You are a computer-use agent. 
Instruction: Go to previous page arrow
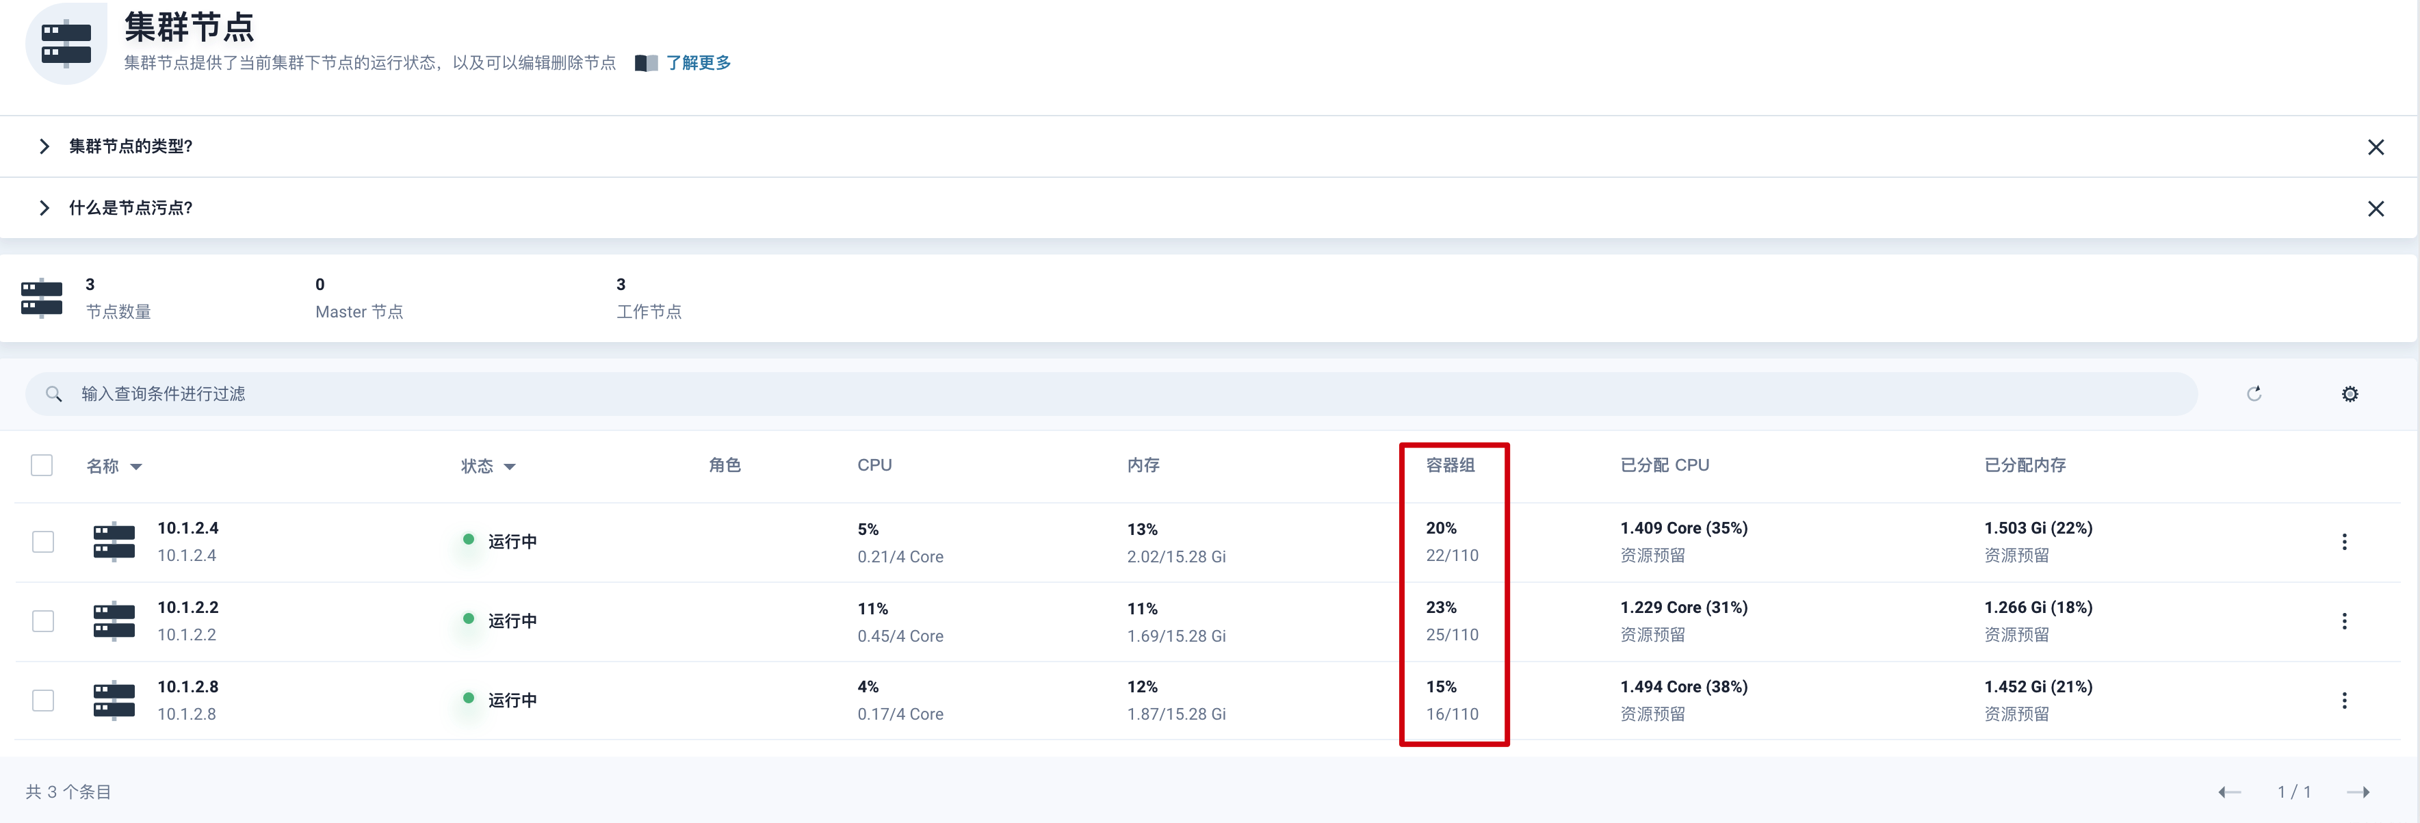2229,792
